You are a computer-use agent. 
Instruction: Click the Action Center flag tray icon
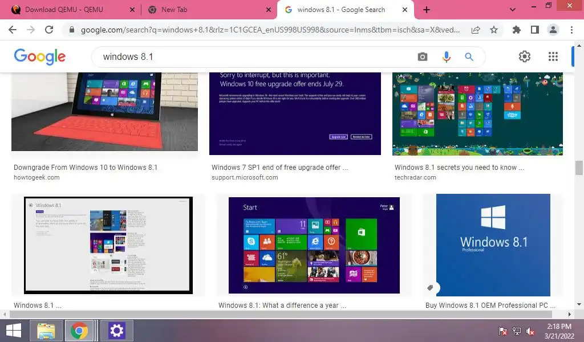tap(503, 331)
